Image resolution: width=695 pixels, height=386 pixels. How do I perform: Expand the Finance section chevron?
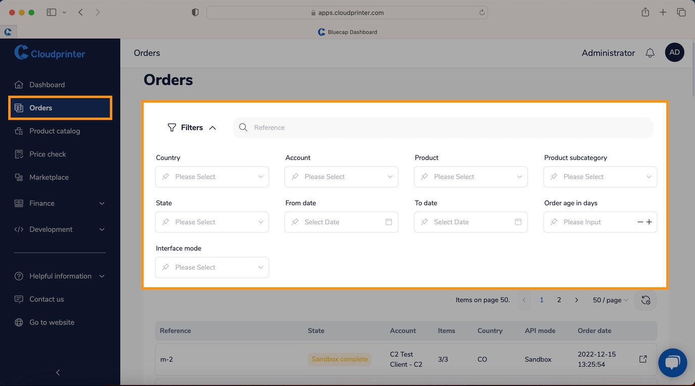click(101, 203)
